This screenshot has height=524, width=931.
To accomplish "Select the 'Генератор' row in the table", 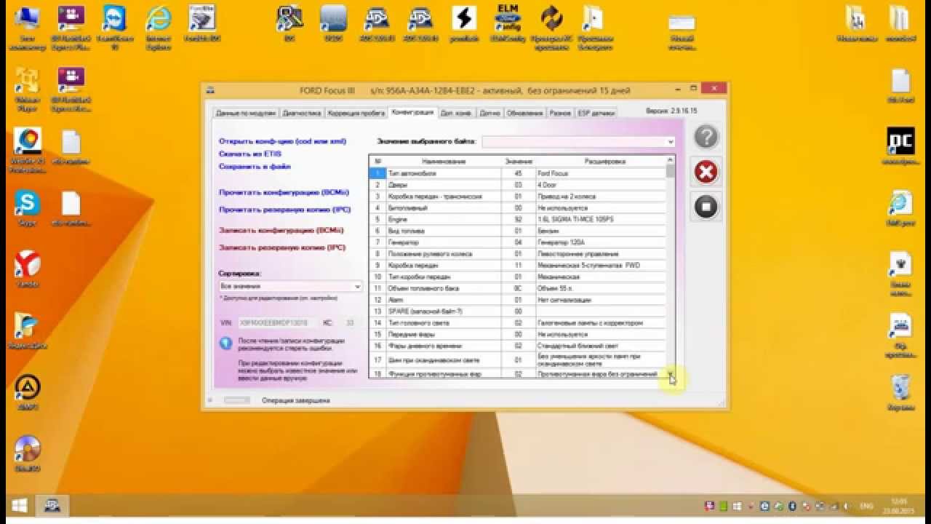I will pyautogui.click(x=517, y=242).
